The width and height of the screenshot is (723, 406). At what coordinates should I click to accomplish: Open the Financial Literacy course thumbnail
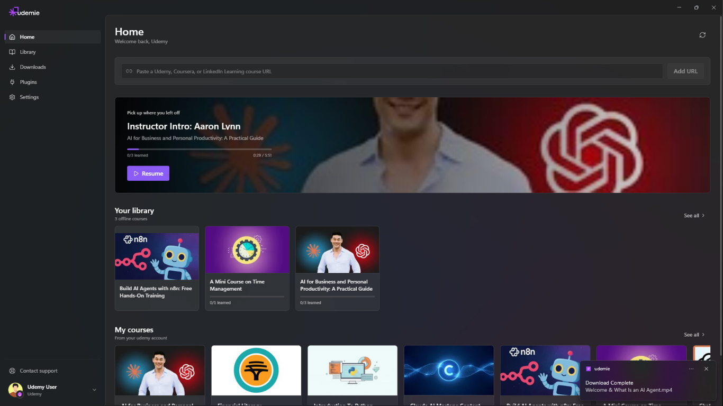tap(256, 371)
